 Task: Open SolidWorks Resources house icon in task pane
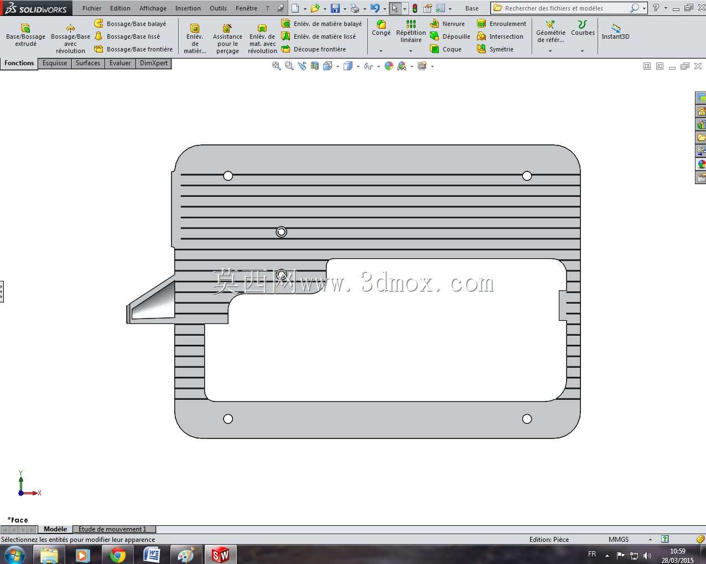click(701, 111)
